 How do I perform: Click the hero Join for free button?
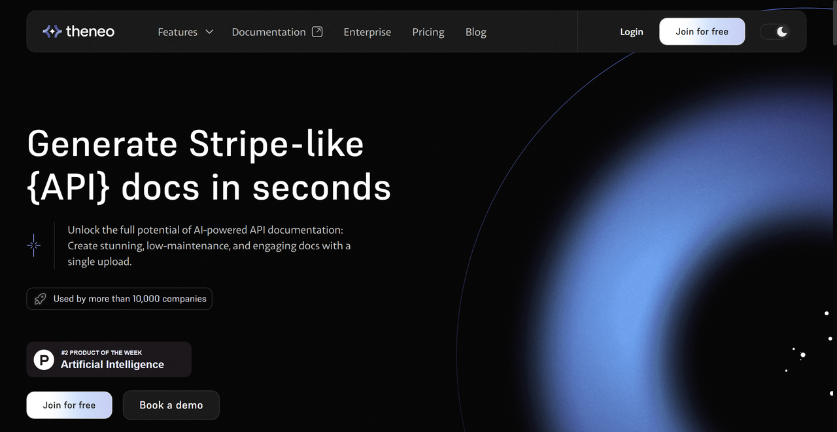tap(69, 405)
